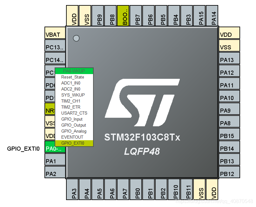Click the GPIO_EXTI0 label beside PA0
This screenshot has height=207, width=256.
23,148
